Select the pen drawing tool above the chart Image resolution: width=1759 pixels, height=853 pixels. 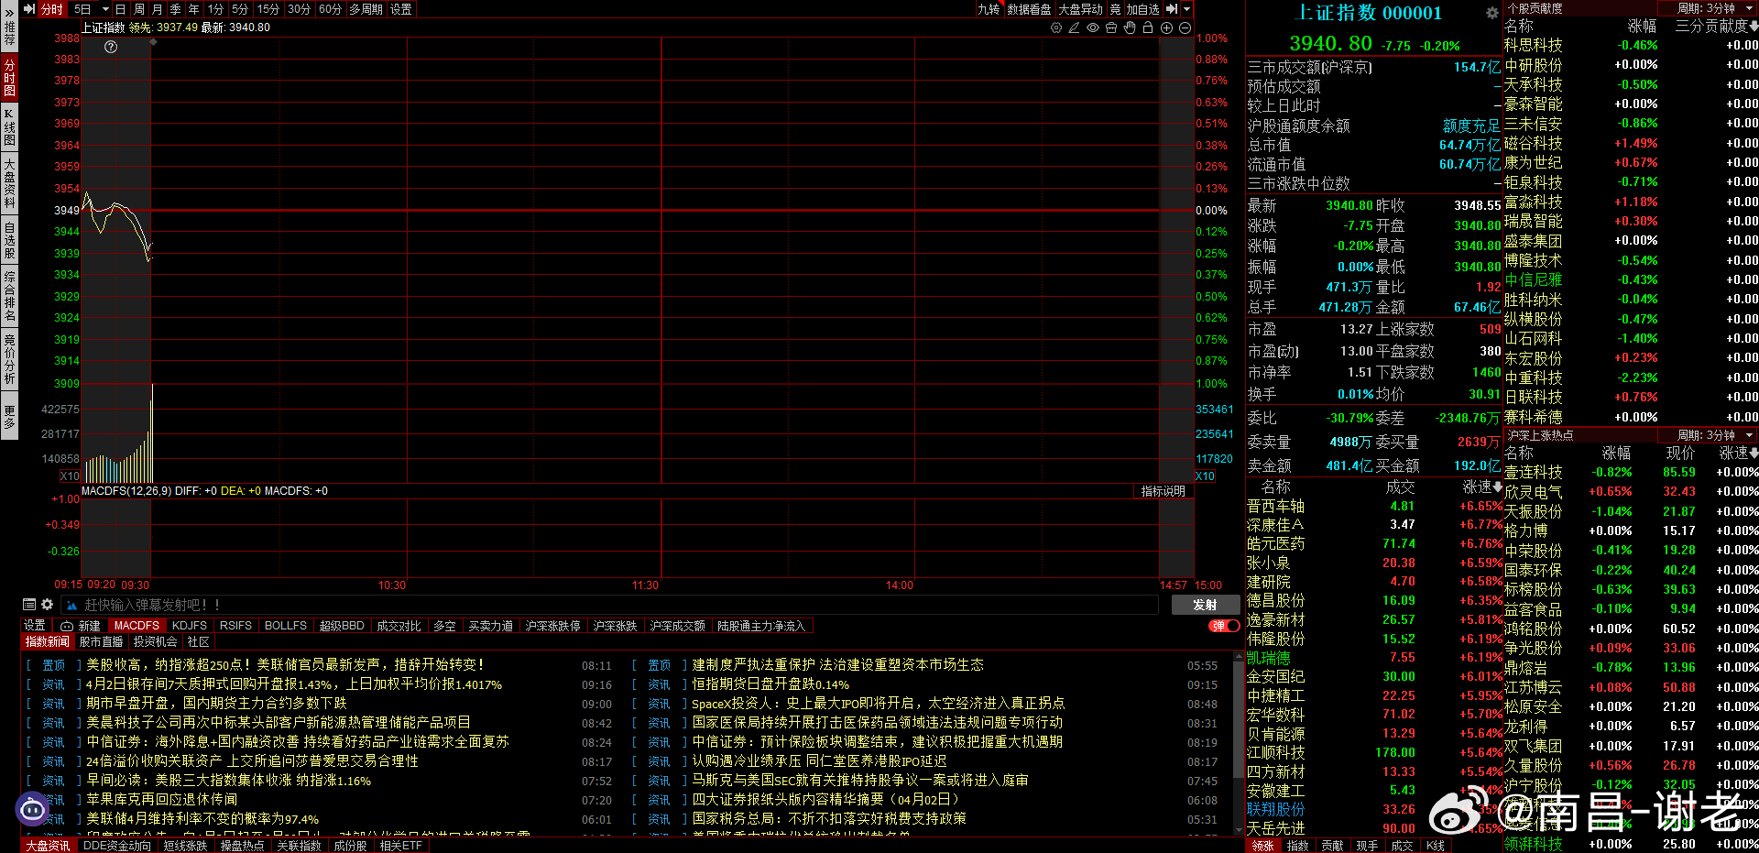[1074, 28]
